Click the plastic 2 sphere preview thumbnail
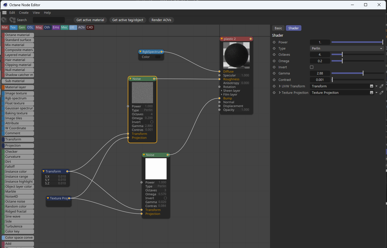Viewport: 387px width, 248px height. [236, 55]
